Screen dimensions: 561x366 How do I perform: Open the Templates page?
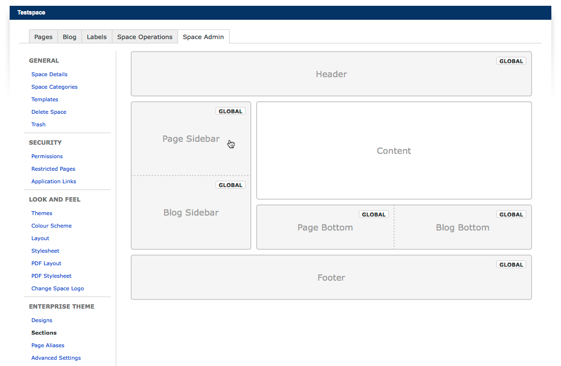point(44,99)
